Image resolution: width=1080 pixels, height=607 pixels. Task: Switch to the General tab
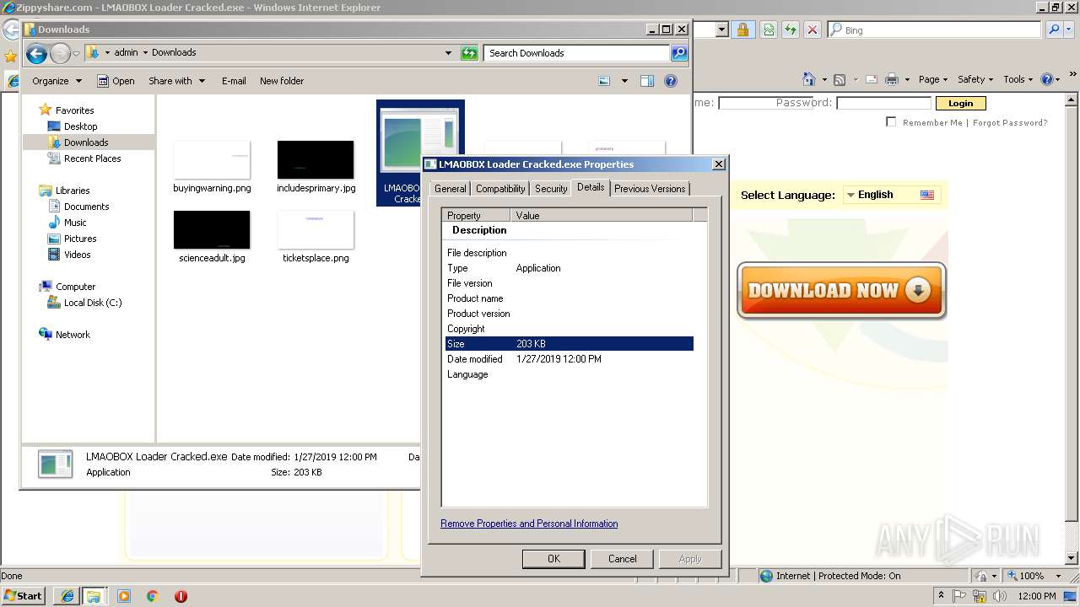pyautogui.click(x=450, y=189)
